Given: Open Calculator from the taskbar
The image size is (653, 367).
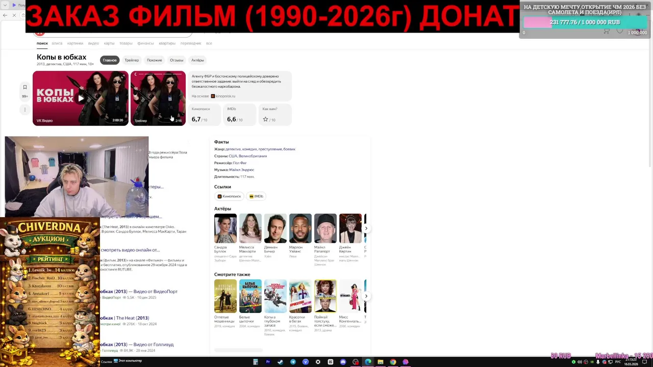Looking at the screenshot, I should [x=256, y=362].
